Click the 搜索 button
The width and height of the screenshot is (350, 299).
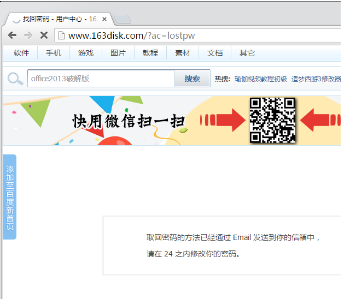tap(192, 79)
